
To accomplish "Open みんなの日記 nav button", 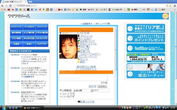I will (29, 38).
